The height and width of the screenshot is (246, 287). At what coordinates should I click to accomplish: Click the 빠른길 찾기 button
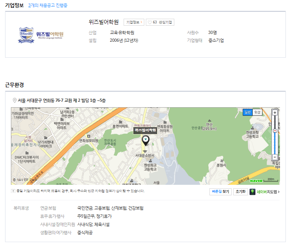click(220, 192)
